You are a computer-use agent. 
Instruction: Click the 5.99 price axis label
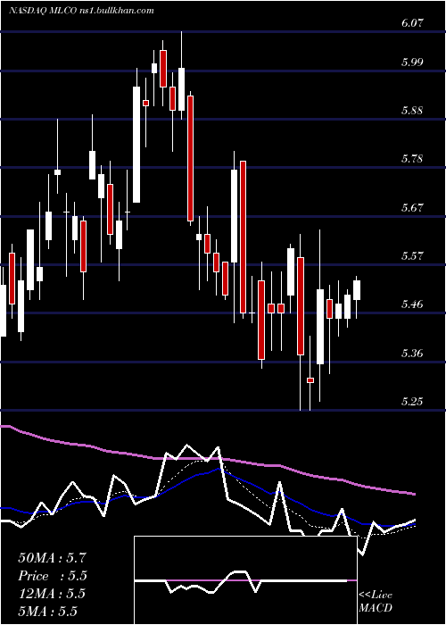tap(412, 62)
